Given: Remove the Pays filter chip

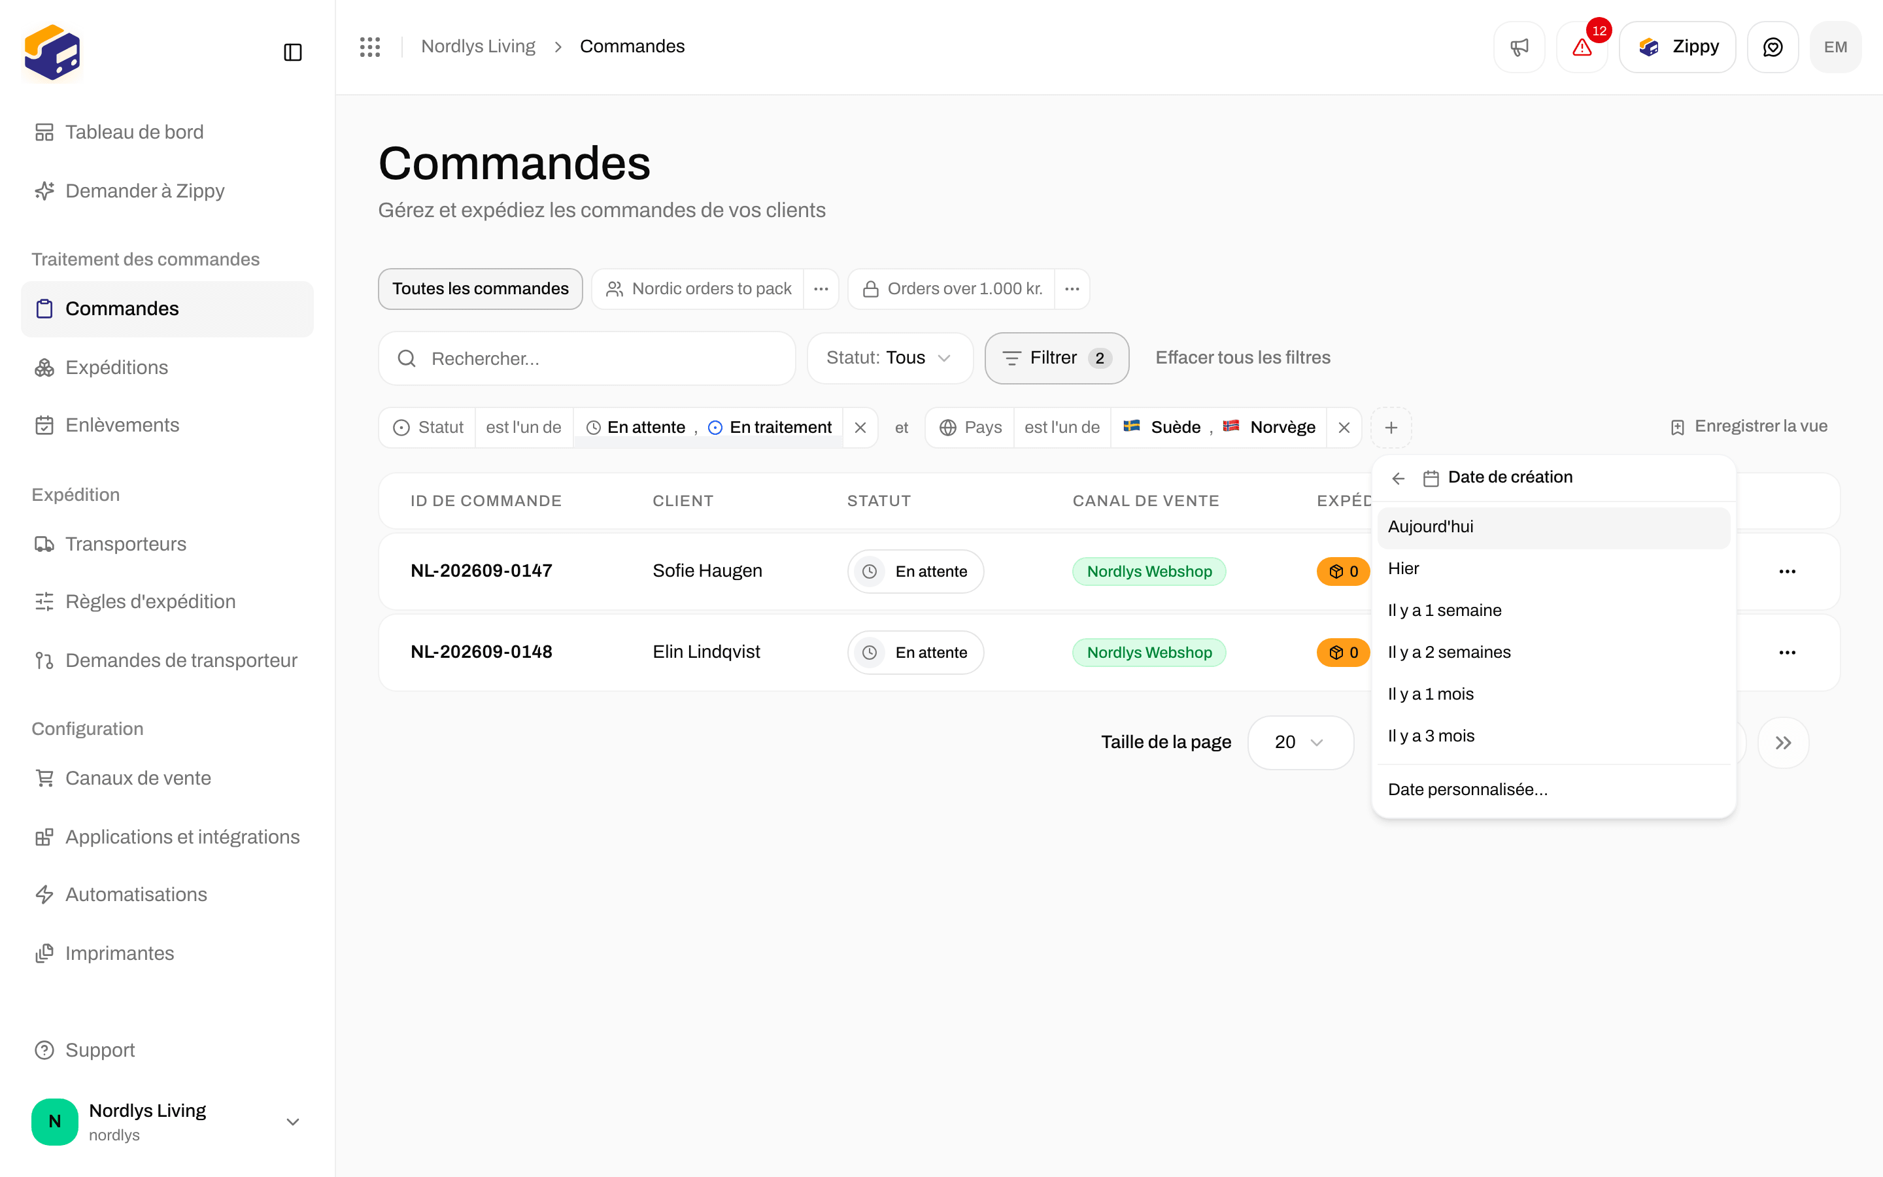Looking at the screenshot, I should pos(1344,428).
